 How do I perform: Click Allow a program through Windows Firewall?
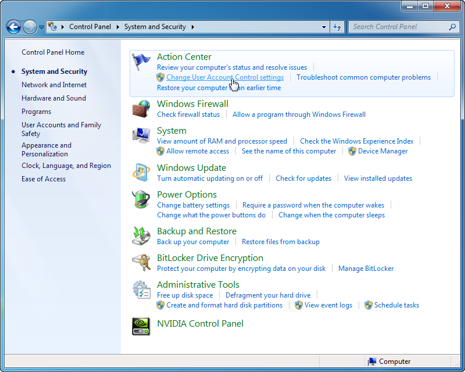coord(299,115)
